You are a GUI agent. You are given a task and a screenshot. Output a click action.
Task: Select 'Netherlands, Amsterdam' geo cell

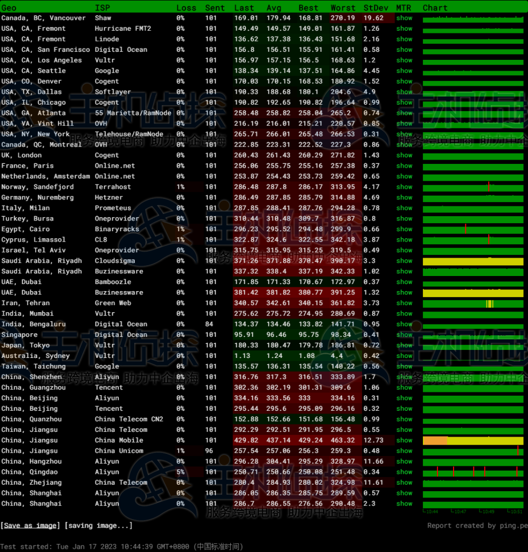click(45, 176)
